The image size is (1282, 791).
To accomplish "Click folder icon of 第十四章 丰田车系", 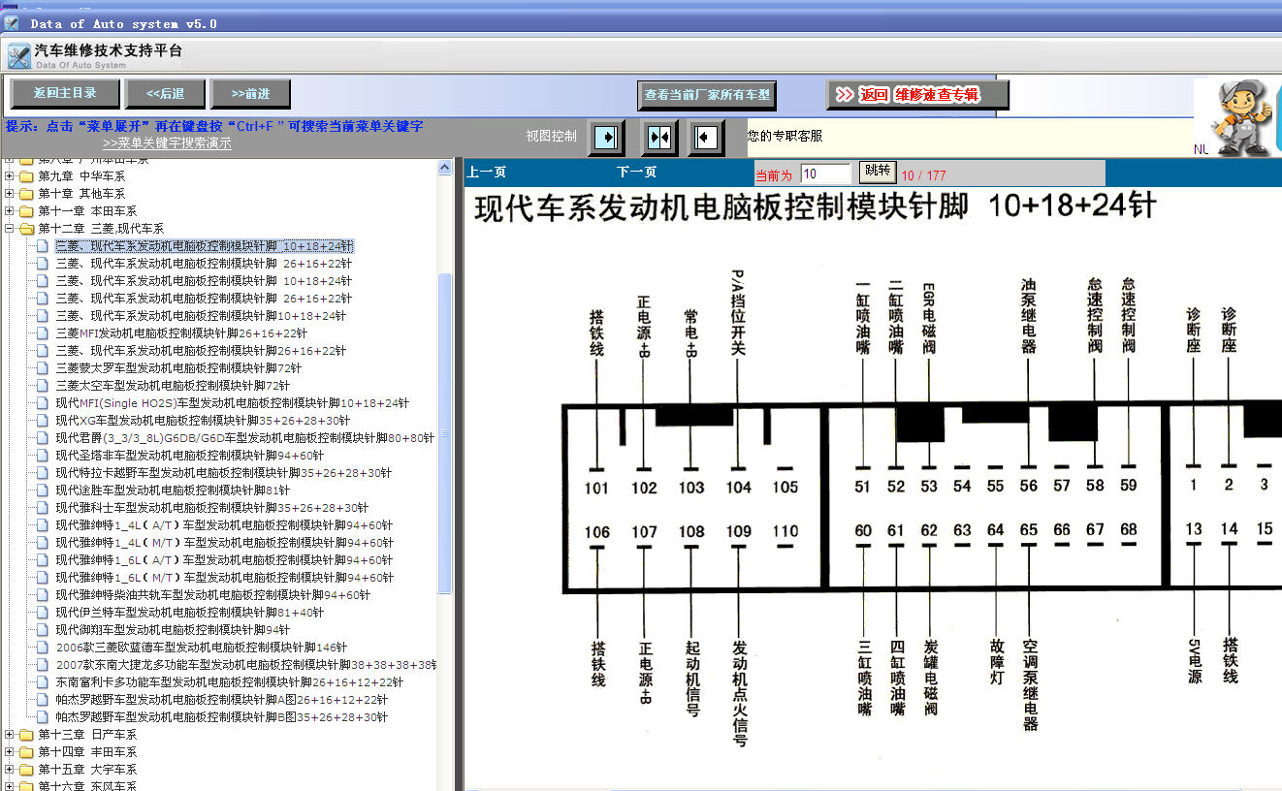I will point(26,752).
